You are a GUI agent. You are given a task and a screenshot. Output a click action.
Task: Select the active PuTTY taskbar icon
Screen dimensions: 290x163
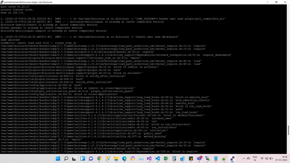coord(232,158)
